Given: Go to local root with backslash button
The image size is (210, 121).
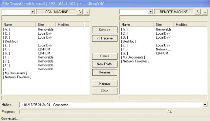Looking at the screenshot, I should (80, 12).
